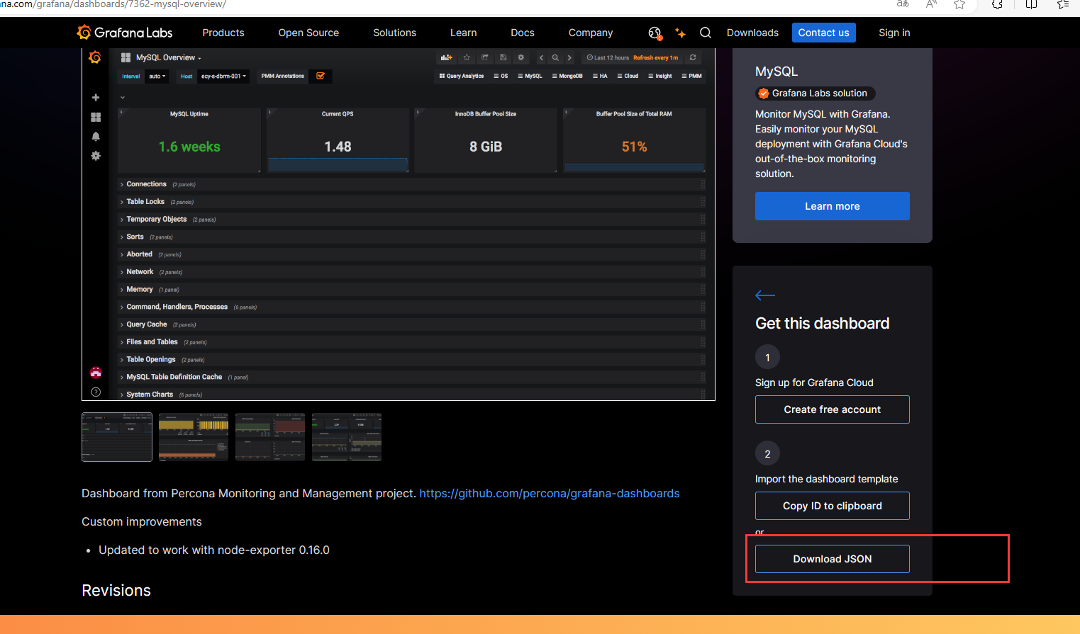
Task: Shift time range forward with right chevron
Action: click(569, 57)
